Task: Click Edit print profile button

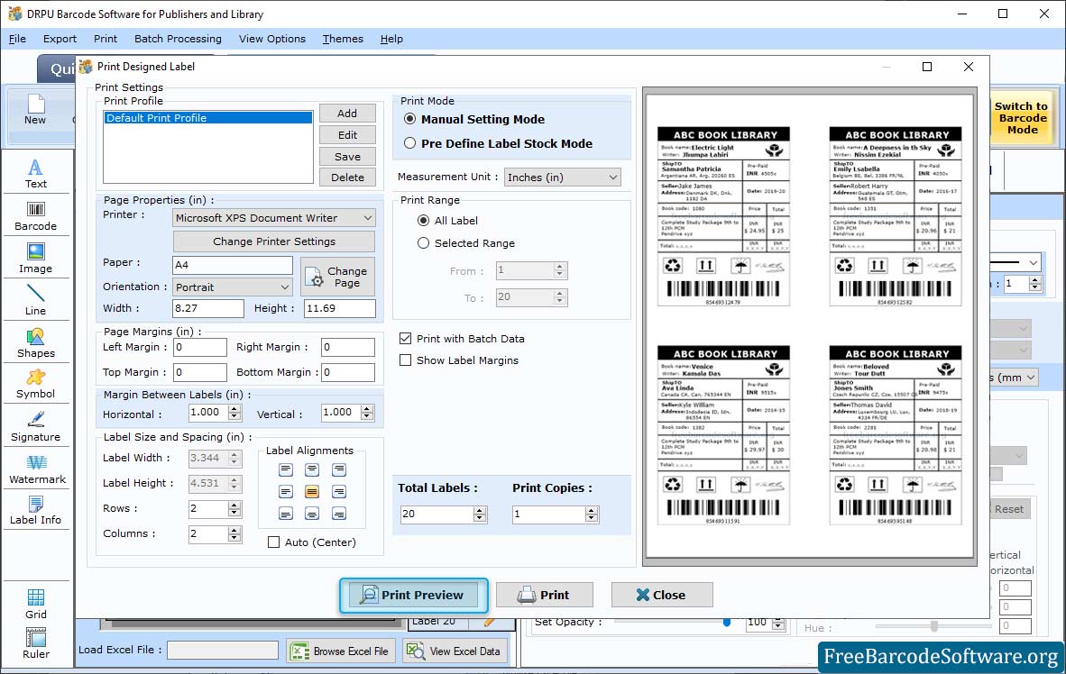Action: tap(347, 135)
